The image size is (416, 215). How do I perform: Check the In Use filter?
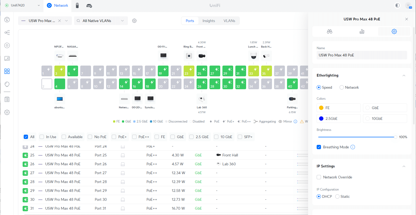42,137
